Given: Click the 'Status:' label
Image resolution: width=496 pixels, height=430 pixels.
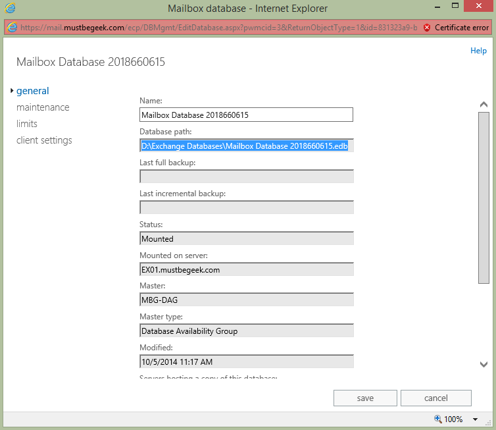Looking at the screenshot, I should coord(151,225).
